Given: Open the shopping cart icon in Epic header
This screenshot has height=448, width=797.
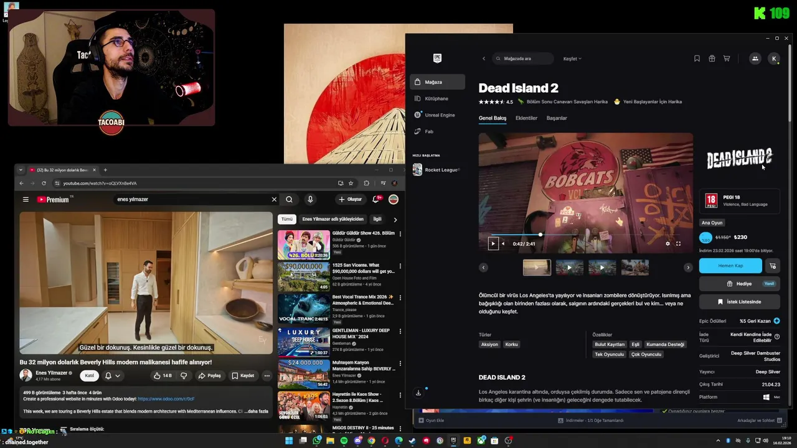Looking at the screenshot, I should point(727,58).
